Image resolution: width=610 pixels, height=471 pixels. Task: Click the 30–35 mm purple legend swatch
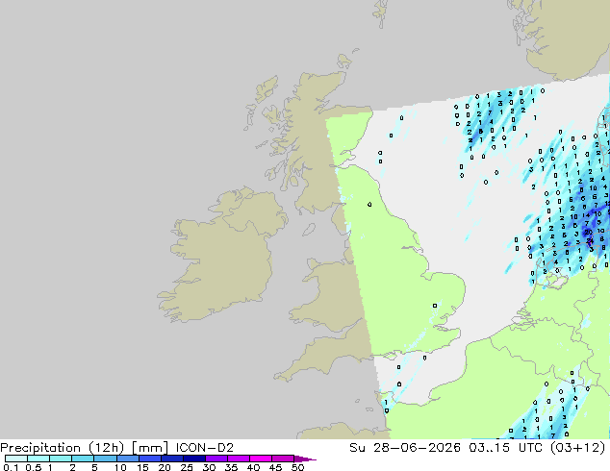216,459
